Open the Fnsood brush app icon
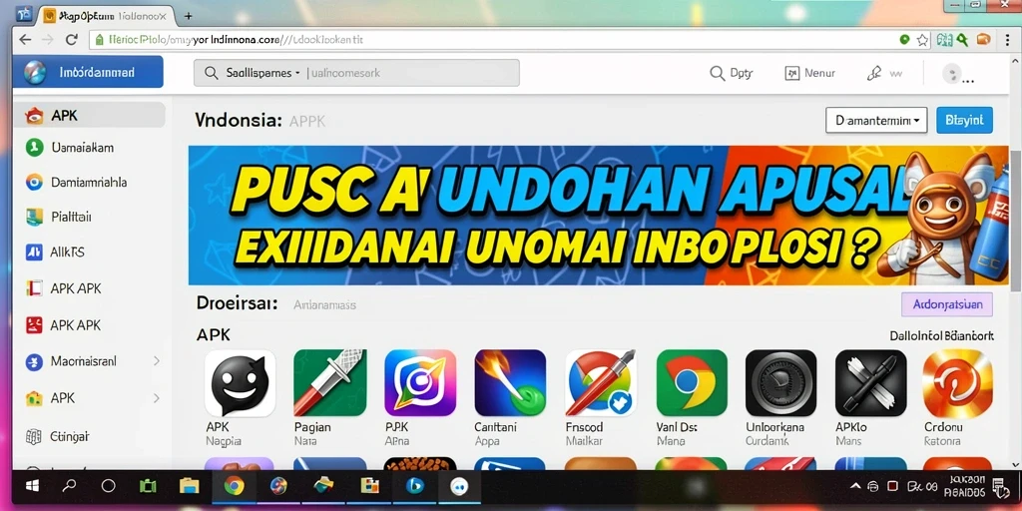This screenshot has height=511, width=1022. click(600, 383)
